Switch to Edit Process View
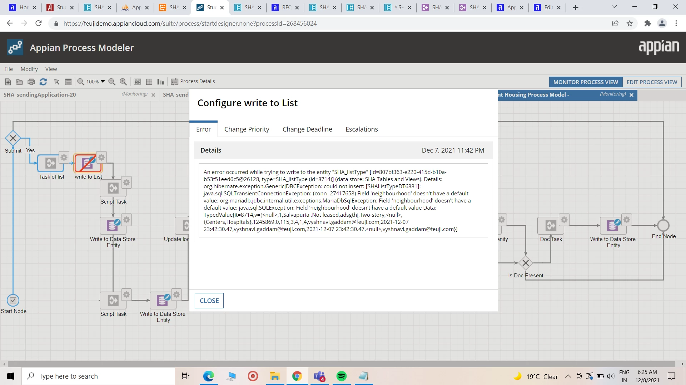Image resolution: width=686 pixels, height=385 pixels. tap(652, 82)
